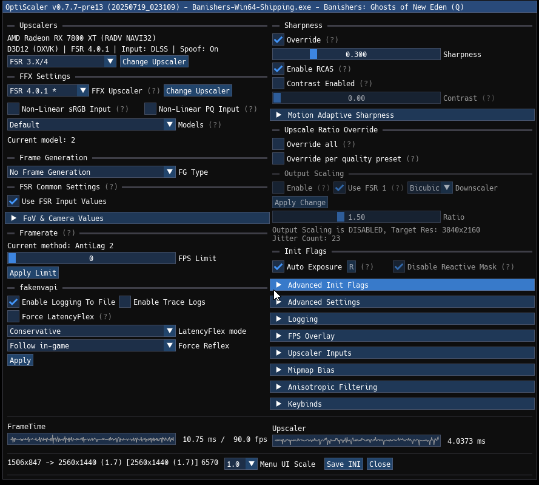Adjust the Sharpness slider at 0.300
Viewport: 539px width, 485px height.
point(356,55)
